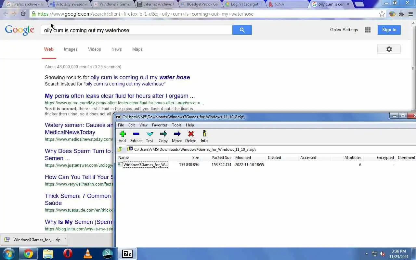Go up one folder level in 7-Zip
416x260 pixels.
(x=120, y=149)
